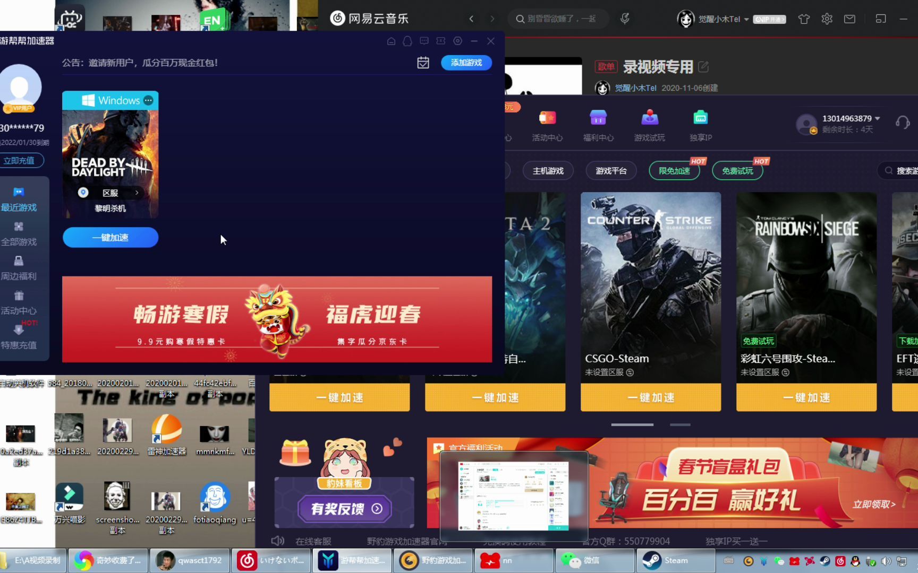Screen dimensions: 918x573
Task: Open 游戏试玩 in 野豹 accelerator top bar
Action: [649, 126]
